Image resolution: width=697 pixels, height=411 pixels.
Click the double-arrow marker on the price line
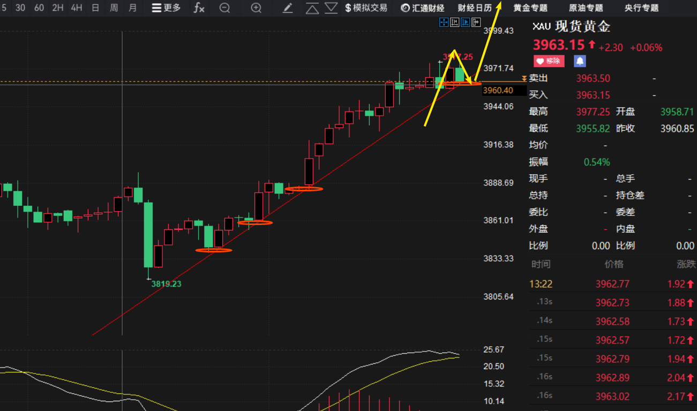(524, 79)
